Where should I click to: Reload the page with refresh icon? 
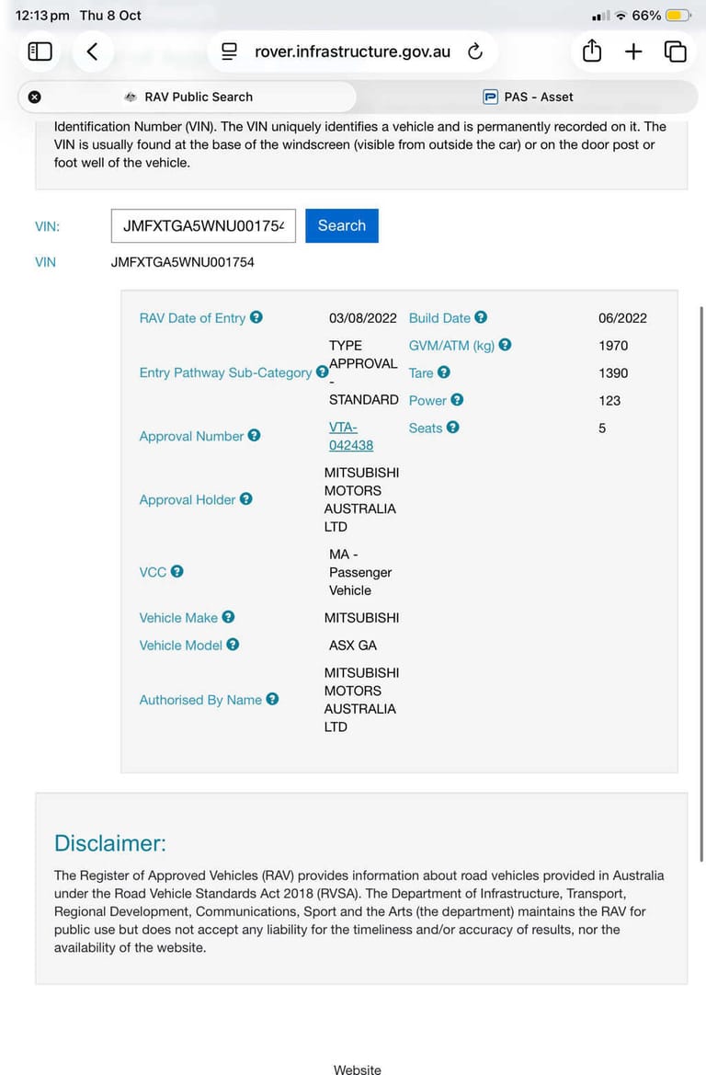pos(475,51)
